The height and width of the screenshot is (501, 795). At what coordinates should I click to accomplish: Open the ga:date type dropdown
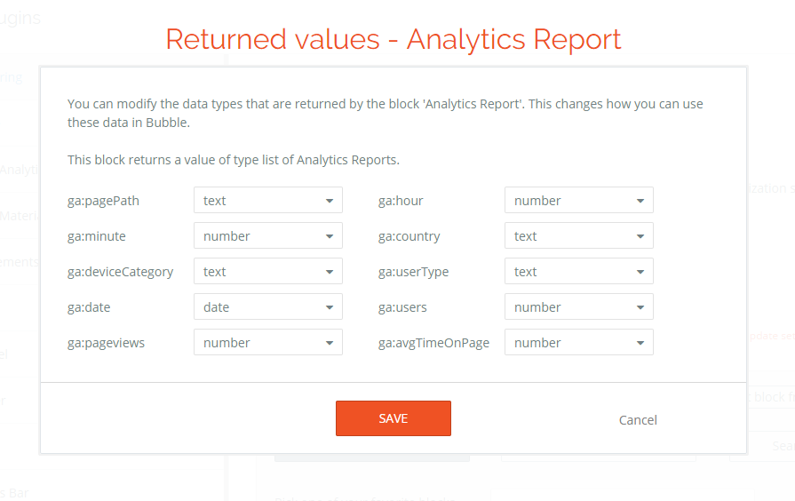(266, 307)
